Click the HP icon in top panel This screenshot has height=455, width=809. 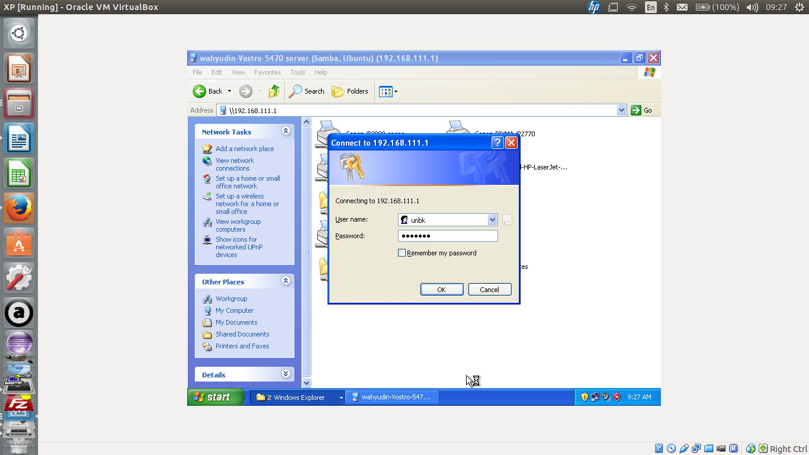pos(593,7)
